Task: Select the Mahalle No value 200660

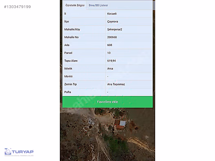Action: (112, 37)
